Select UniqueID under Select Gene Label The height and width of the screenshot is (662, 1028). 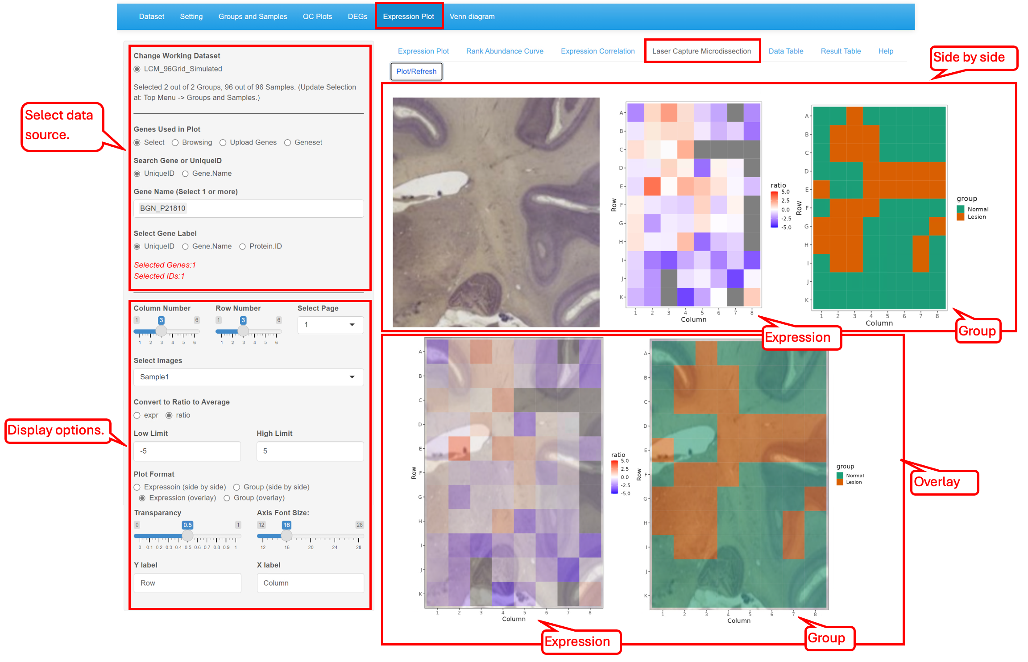coord(137,247)
